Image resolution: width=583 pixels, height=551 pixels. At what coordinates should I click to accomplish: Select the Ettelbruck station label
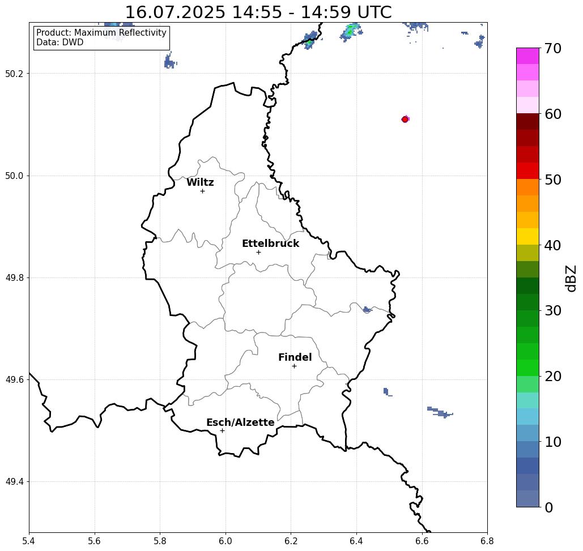tap(270, 244)
